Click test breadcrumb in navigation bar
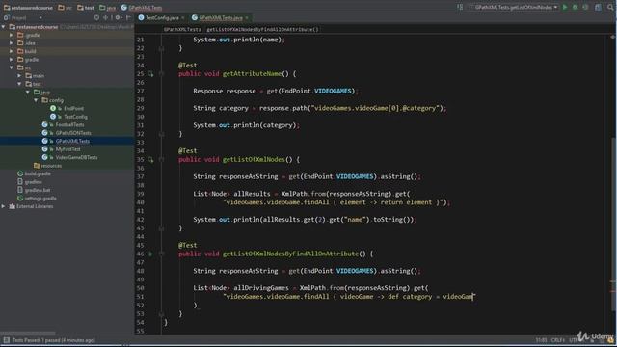The image size is (617, 347). coord(86,8)
